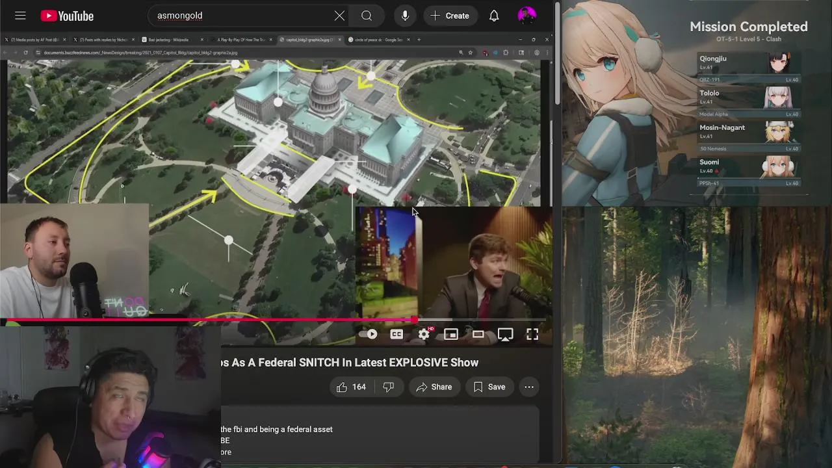Open the YouTube guide hamburger menu

point(20,16)
